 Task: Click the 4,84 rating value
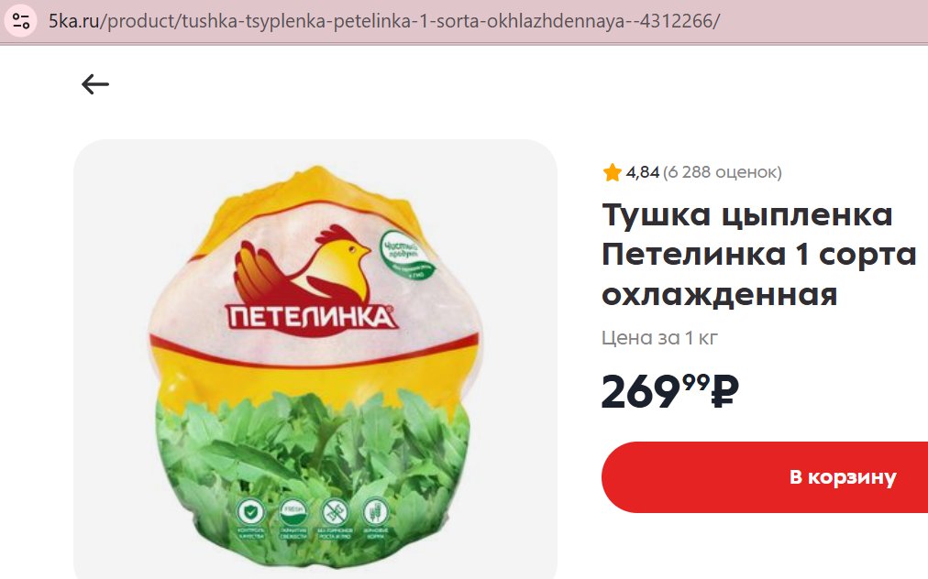coord(642,172)
